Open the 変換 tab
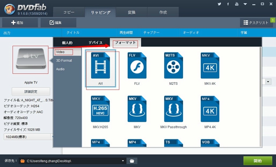This screenshot has width=276, height=167. 132,12
